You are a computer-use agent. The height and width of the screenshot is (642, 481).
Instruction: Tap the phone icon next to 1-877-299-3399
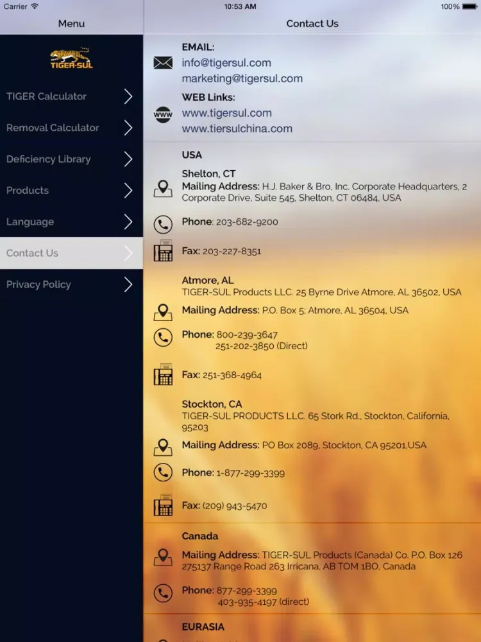(x=163, y=472)
